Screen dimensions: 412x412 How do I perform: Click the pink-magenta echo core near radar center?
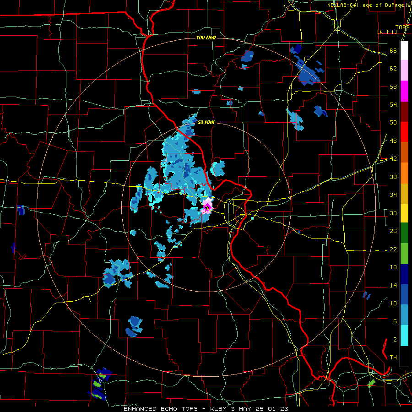pos(207,206)
